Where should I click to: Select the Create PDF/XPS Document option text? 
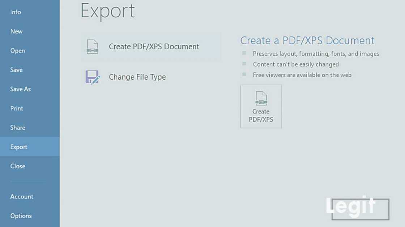coord(154,47)
